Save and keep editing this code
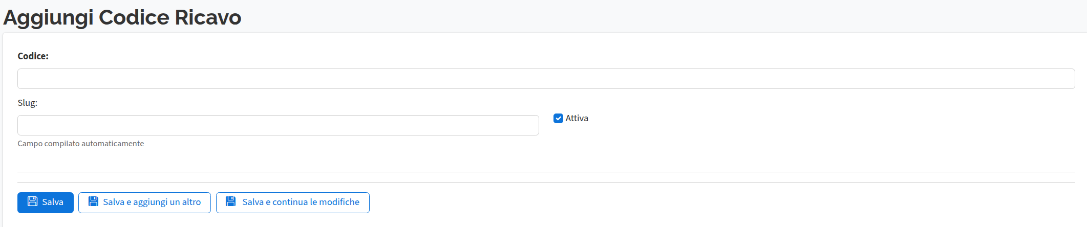 [292, 202]
